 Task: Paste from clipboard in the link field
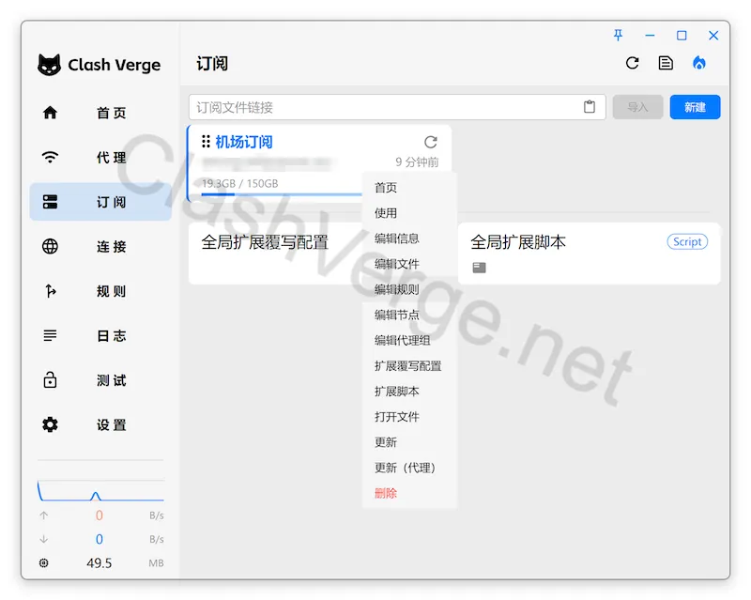590,107
